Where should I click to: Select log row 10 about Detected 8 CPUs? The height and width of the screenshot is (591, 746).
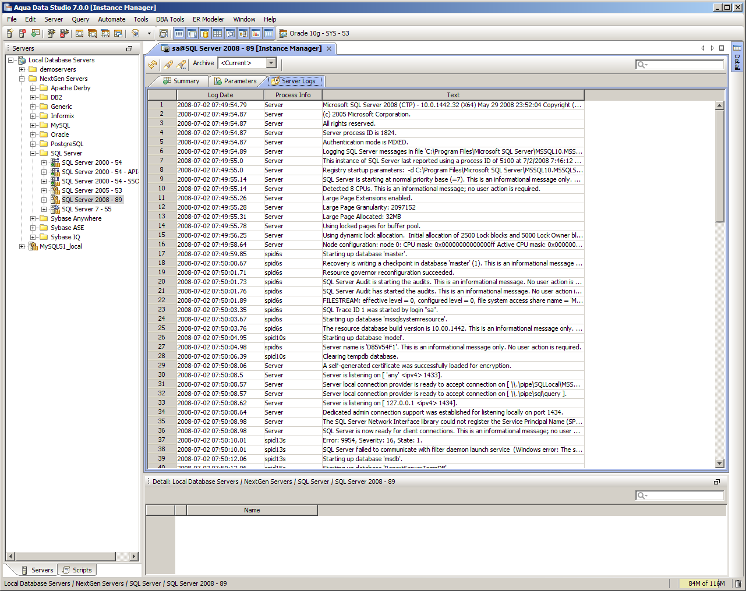(x=366, y=189)
